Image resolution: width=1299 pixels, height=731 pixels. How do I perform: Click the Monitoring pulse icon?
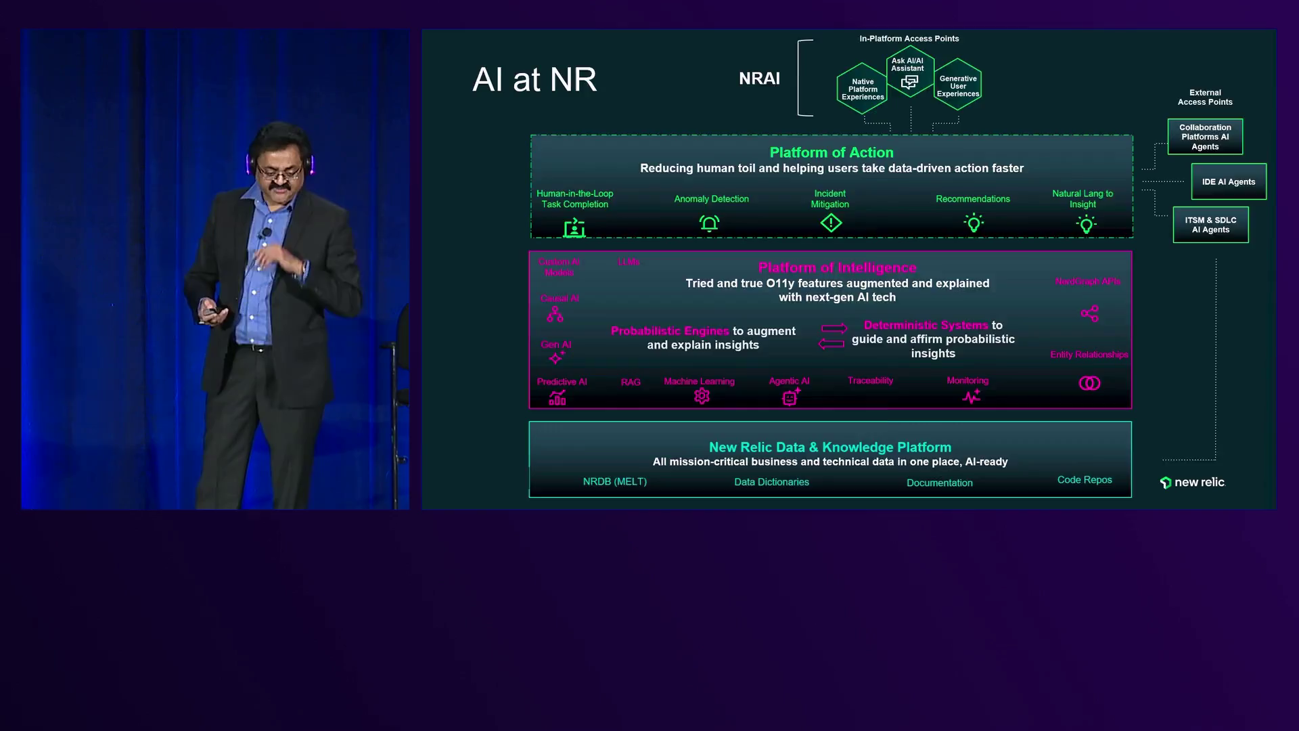(x=971, y=397)
